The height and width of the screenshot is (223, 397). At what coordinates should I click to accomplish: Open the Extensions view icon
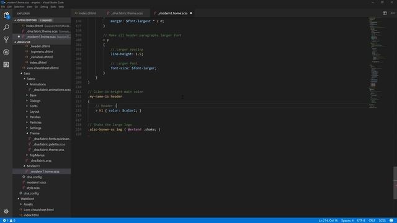6,64
